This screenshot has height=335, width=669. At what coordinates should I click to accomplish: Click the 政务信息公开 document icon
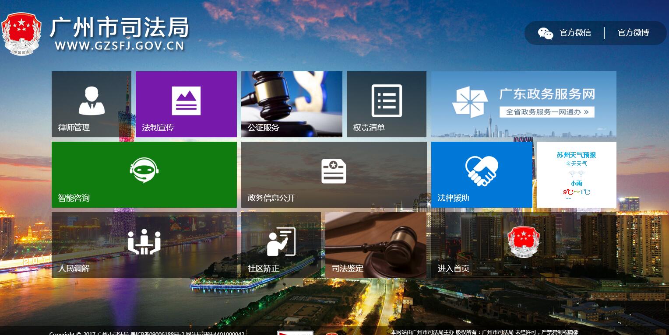click(x=334, y=171)
